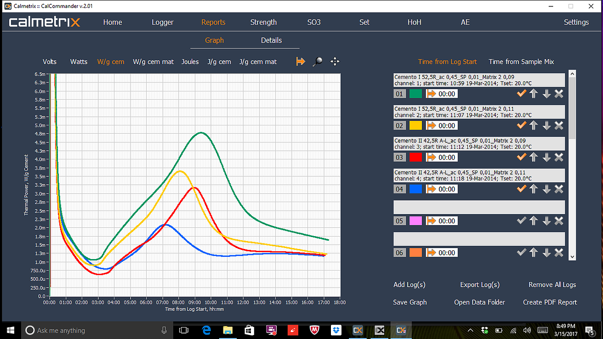Click green color swatch for log 01
The image size is (603, 339).
(415, 94)
